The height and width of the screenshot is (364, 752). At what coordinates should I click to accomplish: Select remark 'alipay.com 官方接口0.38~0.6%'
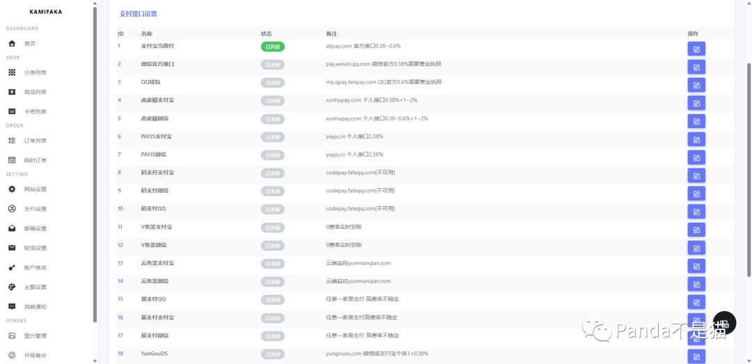click(363, 46)
